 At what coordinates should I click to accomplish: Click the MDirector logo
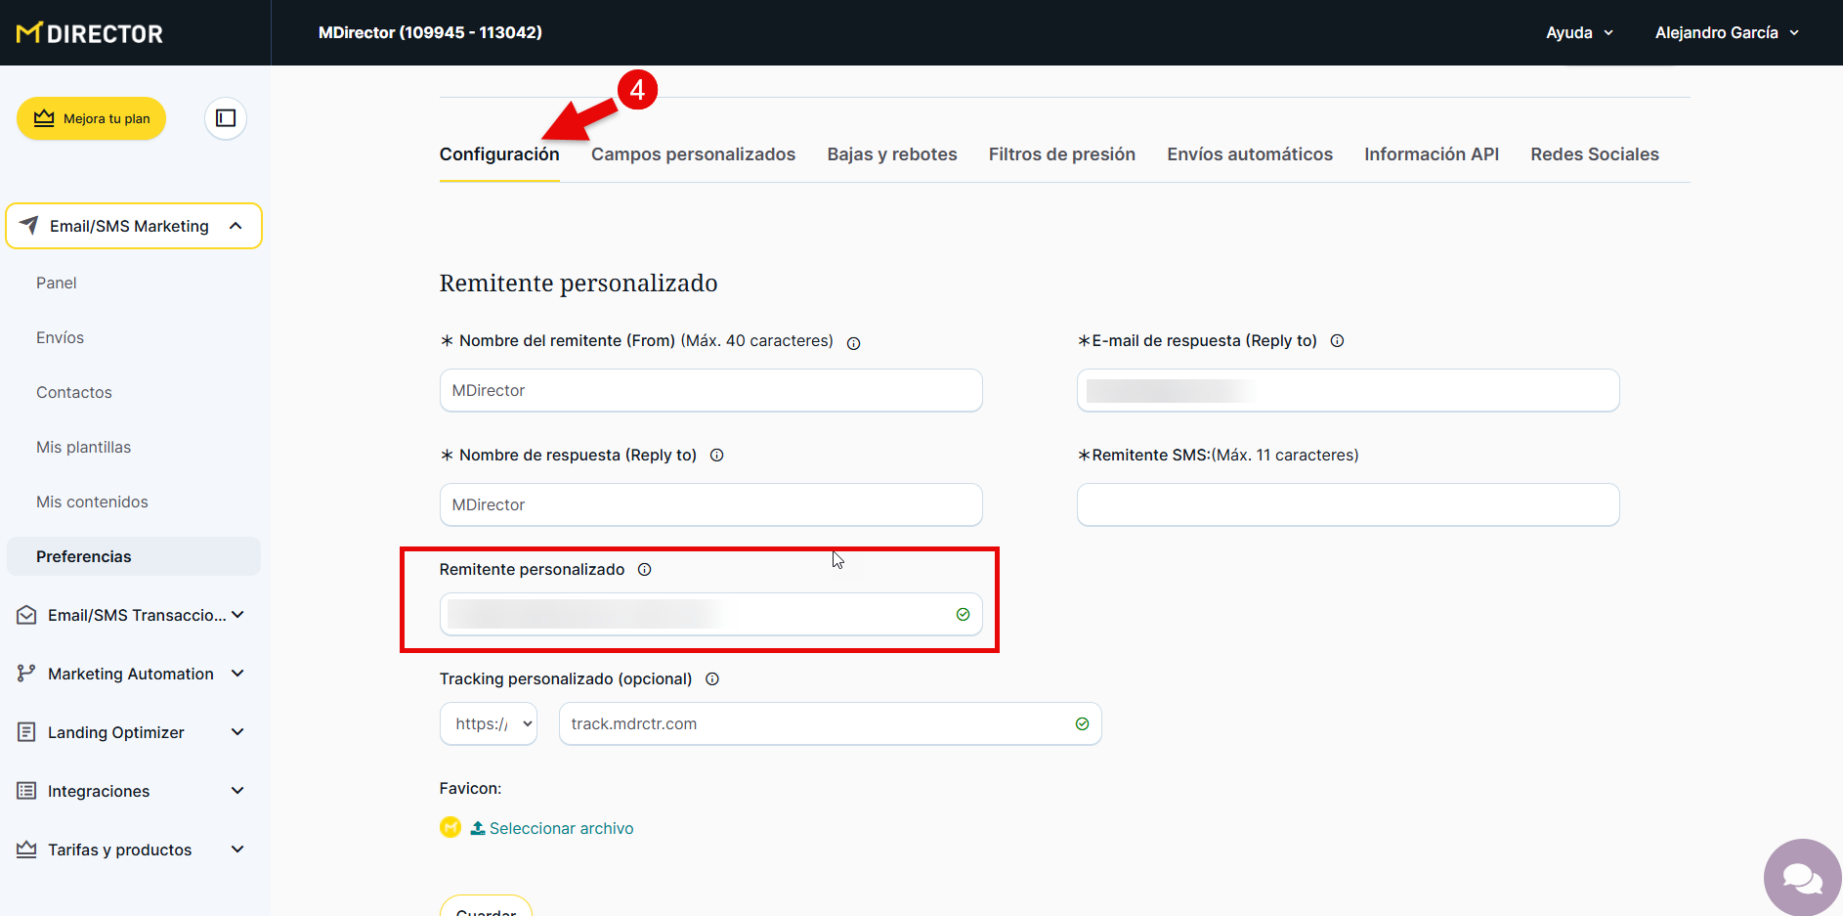[x=90, y=33]
